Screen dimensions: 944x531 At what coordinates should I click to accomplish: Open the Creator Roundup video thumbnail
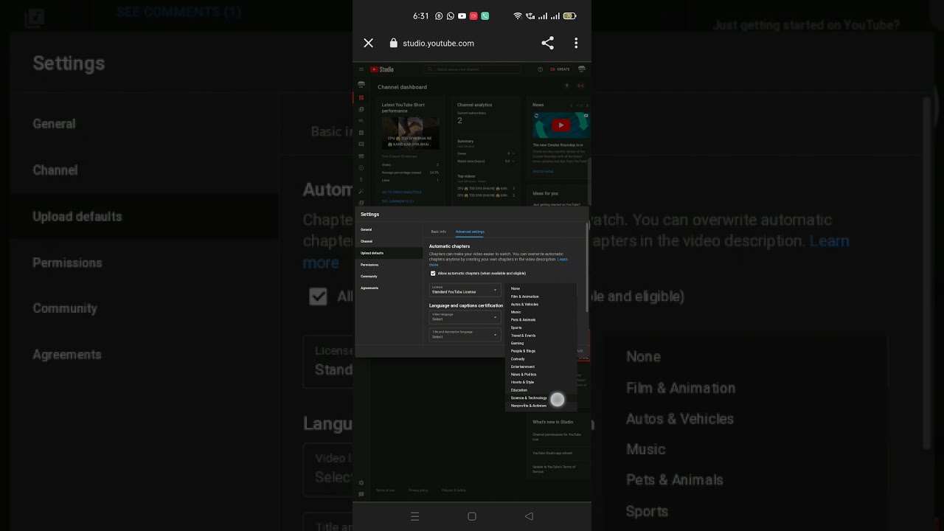pyautogui.click(x=561, y=125)
